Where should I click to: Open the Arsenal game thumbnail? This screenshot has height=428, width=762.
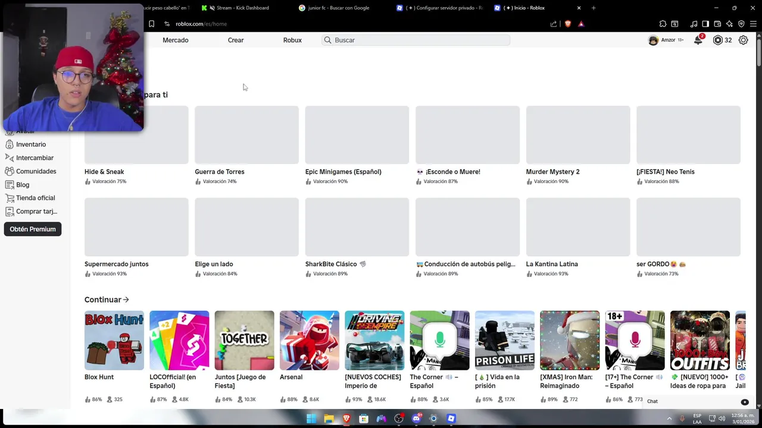click(x=310, y=340)
